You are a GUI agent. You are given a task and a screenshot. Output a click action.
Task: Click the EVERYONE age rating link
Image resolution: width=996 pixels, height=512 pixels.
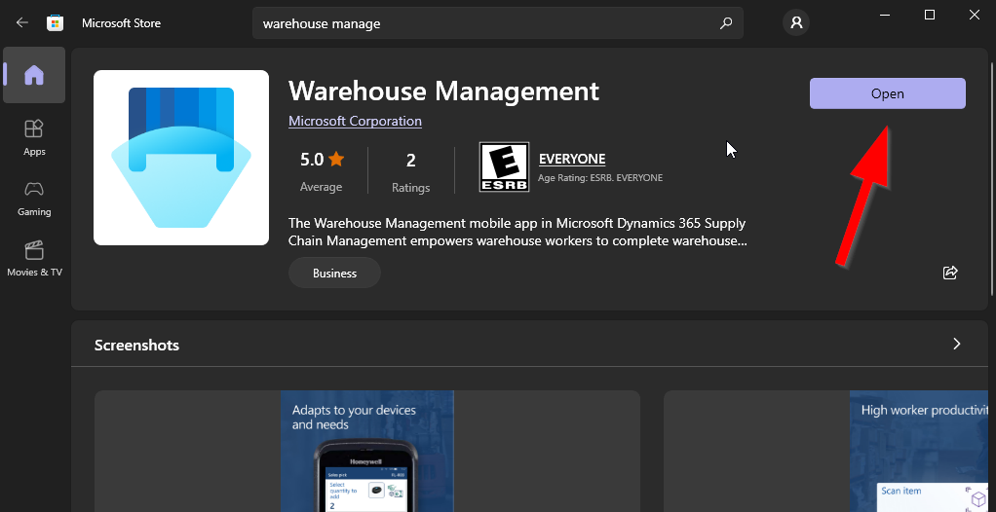click(572, 159)
